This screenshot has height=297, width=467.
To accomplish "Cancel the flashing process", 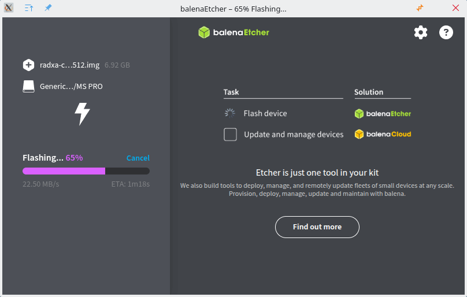I will (x=138, y=158).
